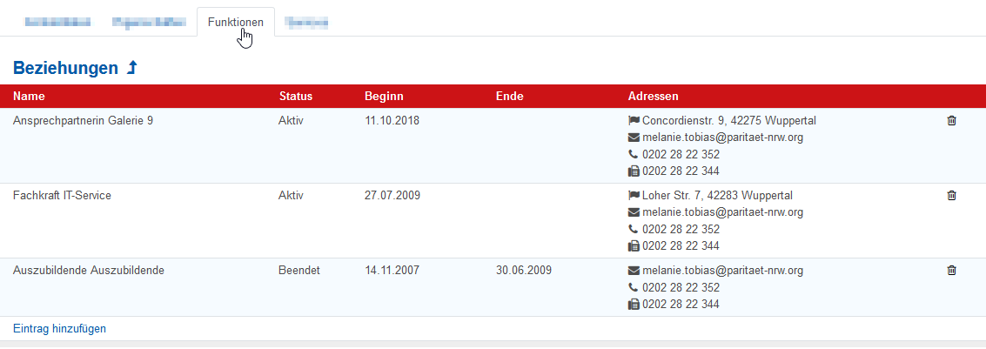The width and height of the screenshot is (986, 349).
Task: Click trash icon for Fachkraft IT-Service
Action: (951, 196)
